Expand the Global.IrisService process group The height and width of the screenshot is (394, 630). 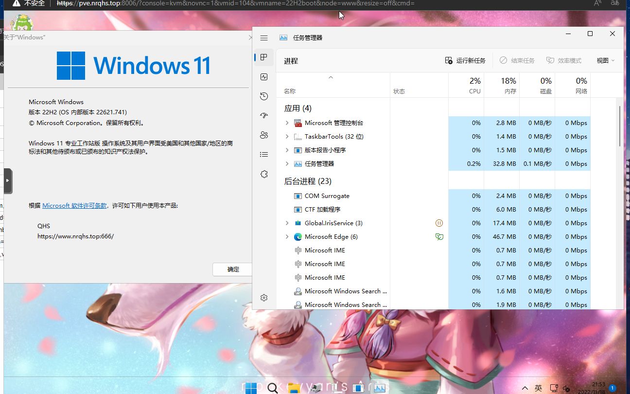click(287, 223)
